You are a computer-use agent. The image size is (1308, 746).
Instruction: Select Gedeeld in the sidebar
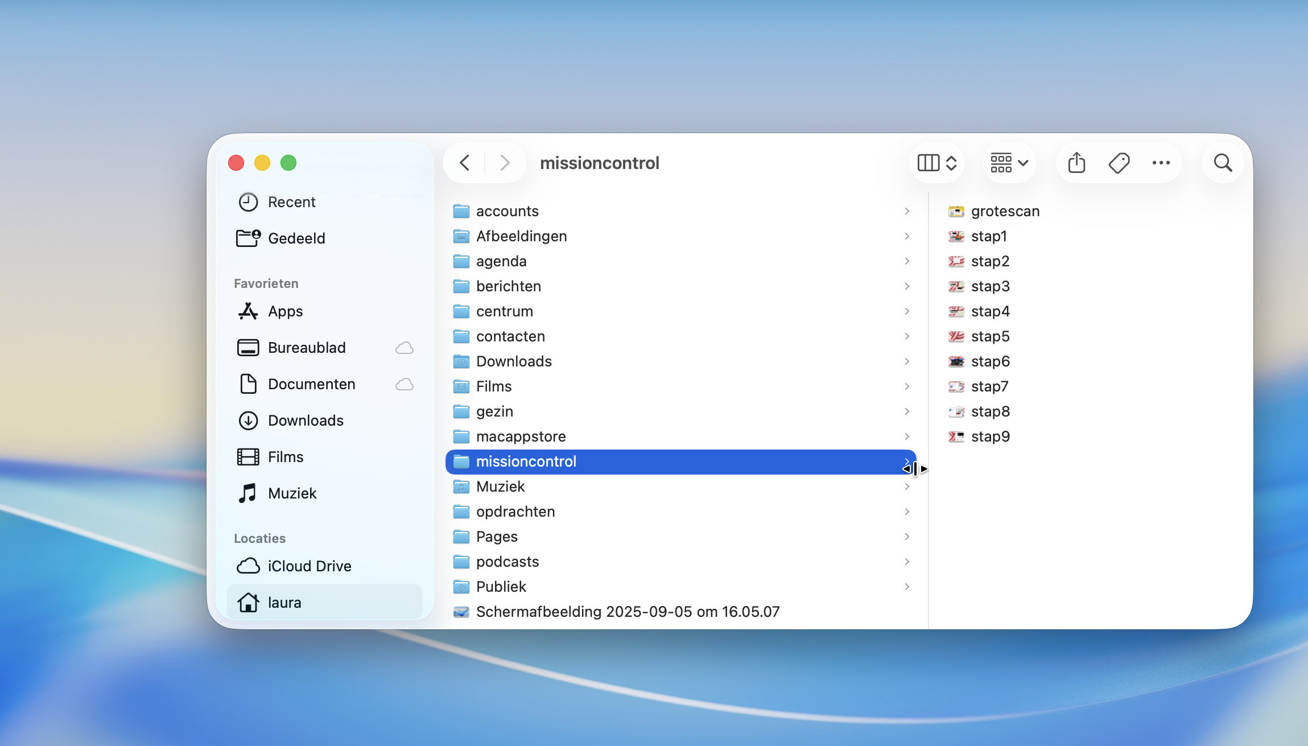[296, 238]
